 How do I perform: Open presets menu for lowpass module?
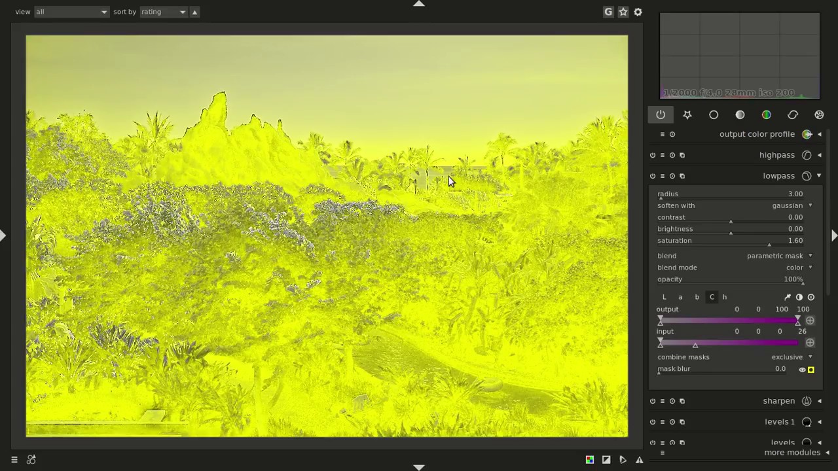coord(662,176)
